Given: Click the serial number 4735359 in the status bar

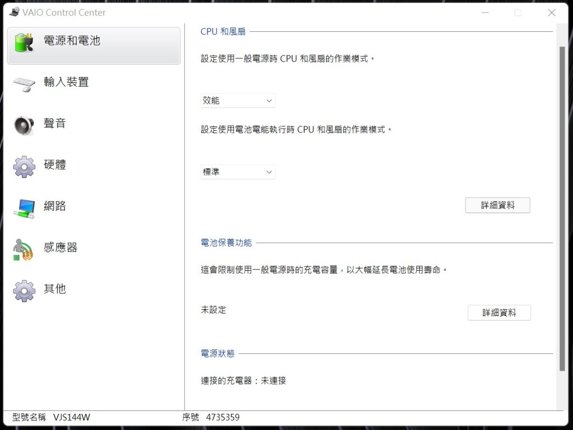Looking at the screenshot, I should click(x=223, y=417).
